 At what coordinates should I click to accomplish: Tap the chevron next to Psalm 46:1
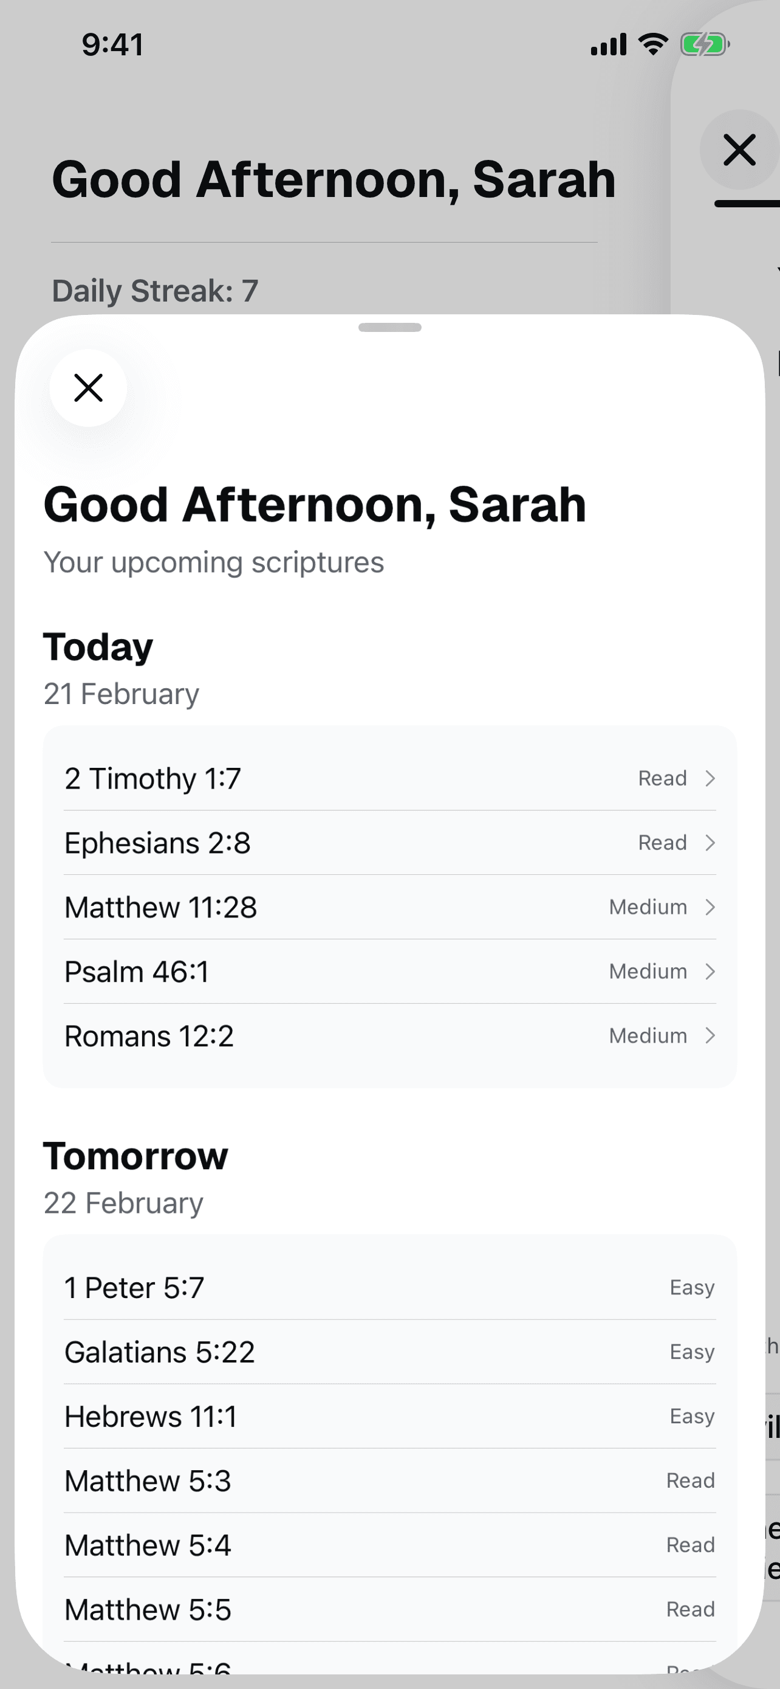tap(710, 971)
